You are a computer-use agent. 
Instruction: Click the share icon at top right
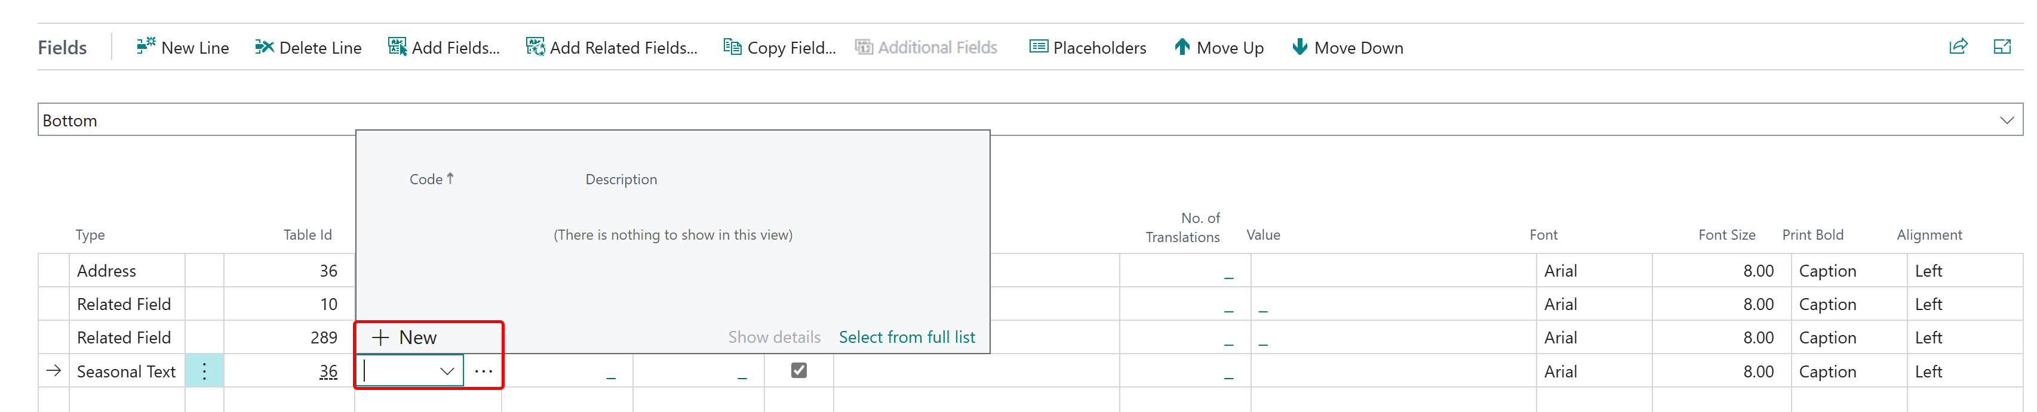click(x=1958, y=47)
